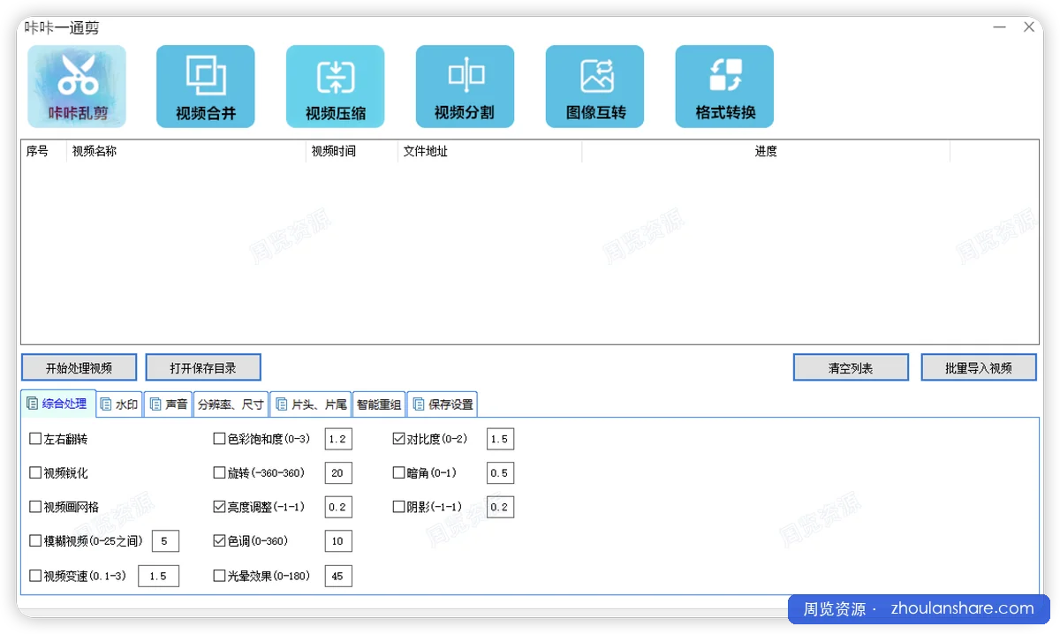The height and width of the screenshot is (634, 1060).
Task: Click the 打开保存目录 button
Action: point(203,367)
